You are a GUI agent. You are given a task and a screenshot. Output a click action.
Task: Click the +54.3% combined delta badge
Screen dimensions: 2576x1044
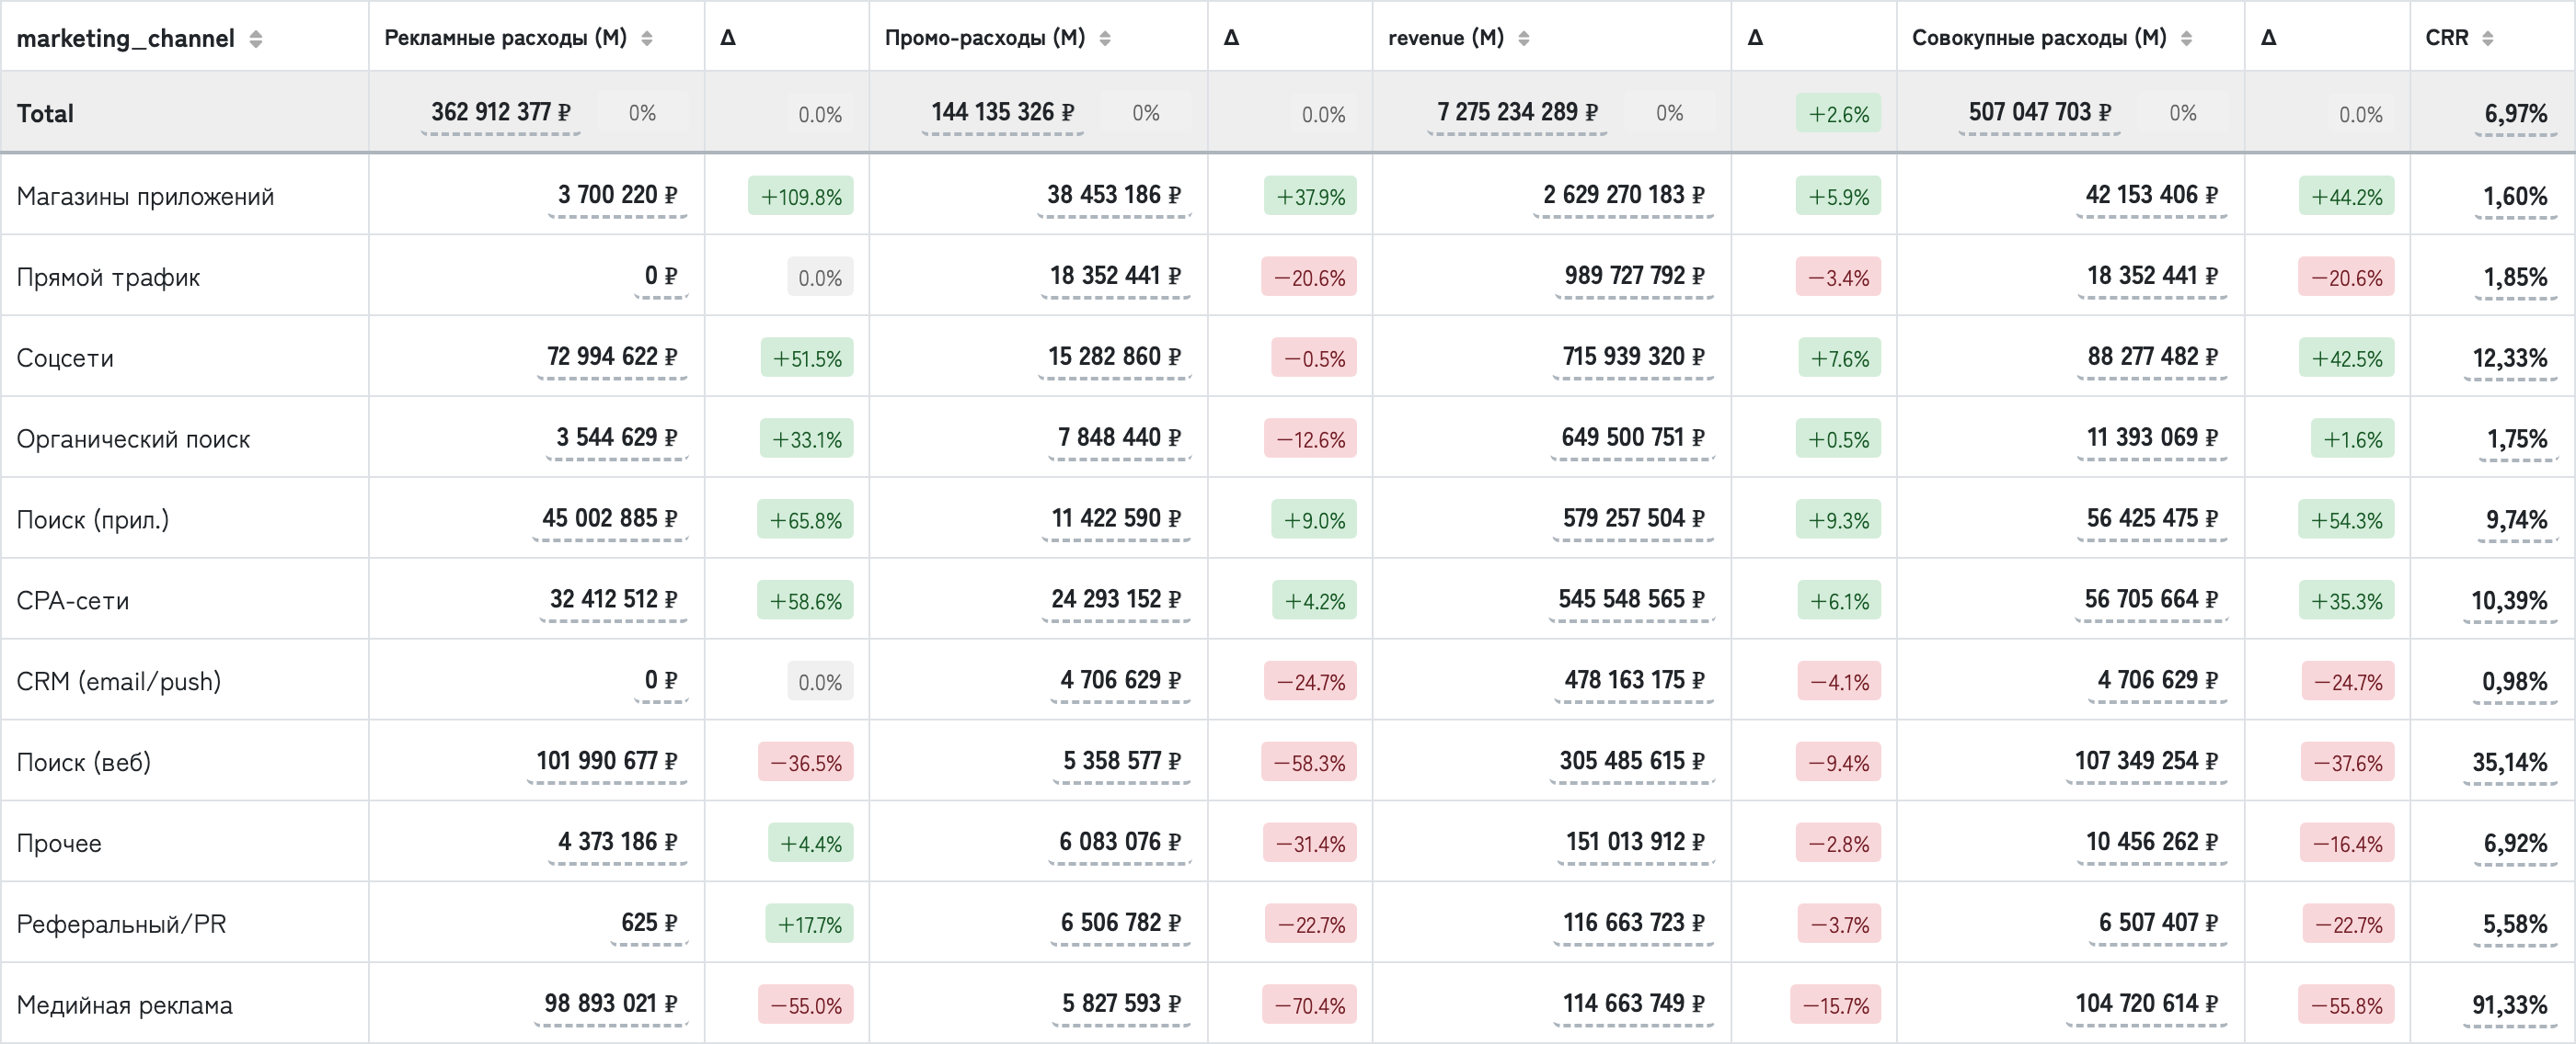tap(2347, 520)
